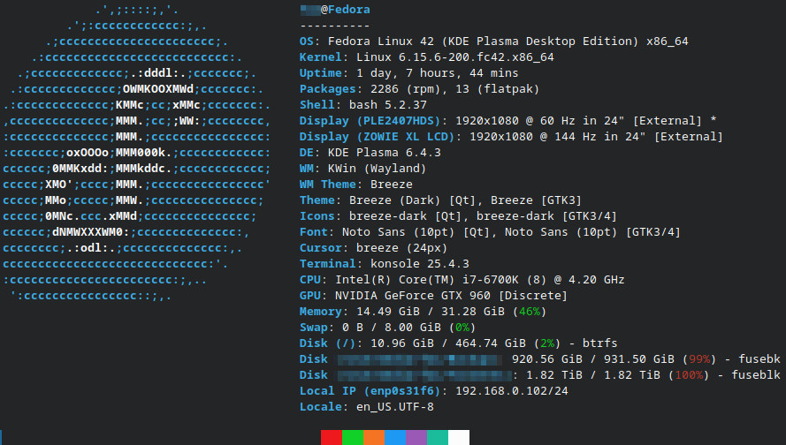
Task: Click the purple color block
Action: pyautogui.click(x=416, y=437)
